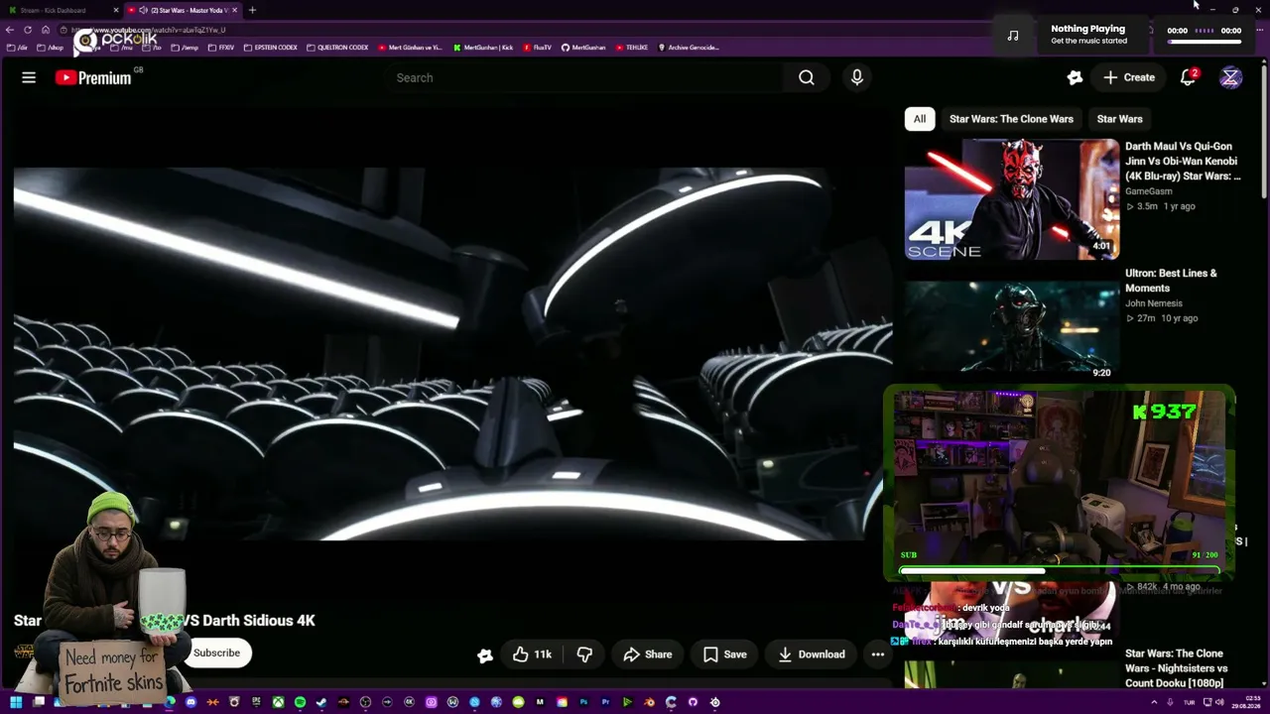
Task: Open Nightsisters vs Count Dooku video title
Action: pos(1176,668)
